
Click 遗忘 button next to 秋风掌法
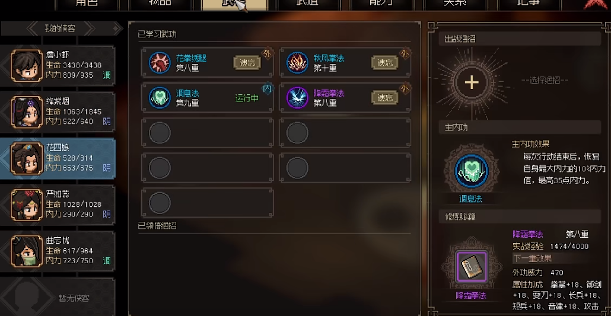click(x=385, y=63)
